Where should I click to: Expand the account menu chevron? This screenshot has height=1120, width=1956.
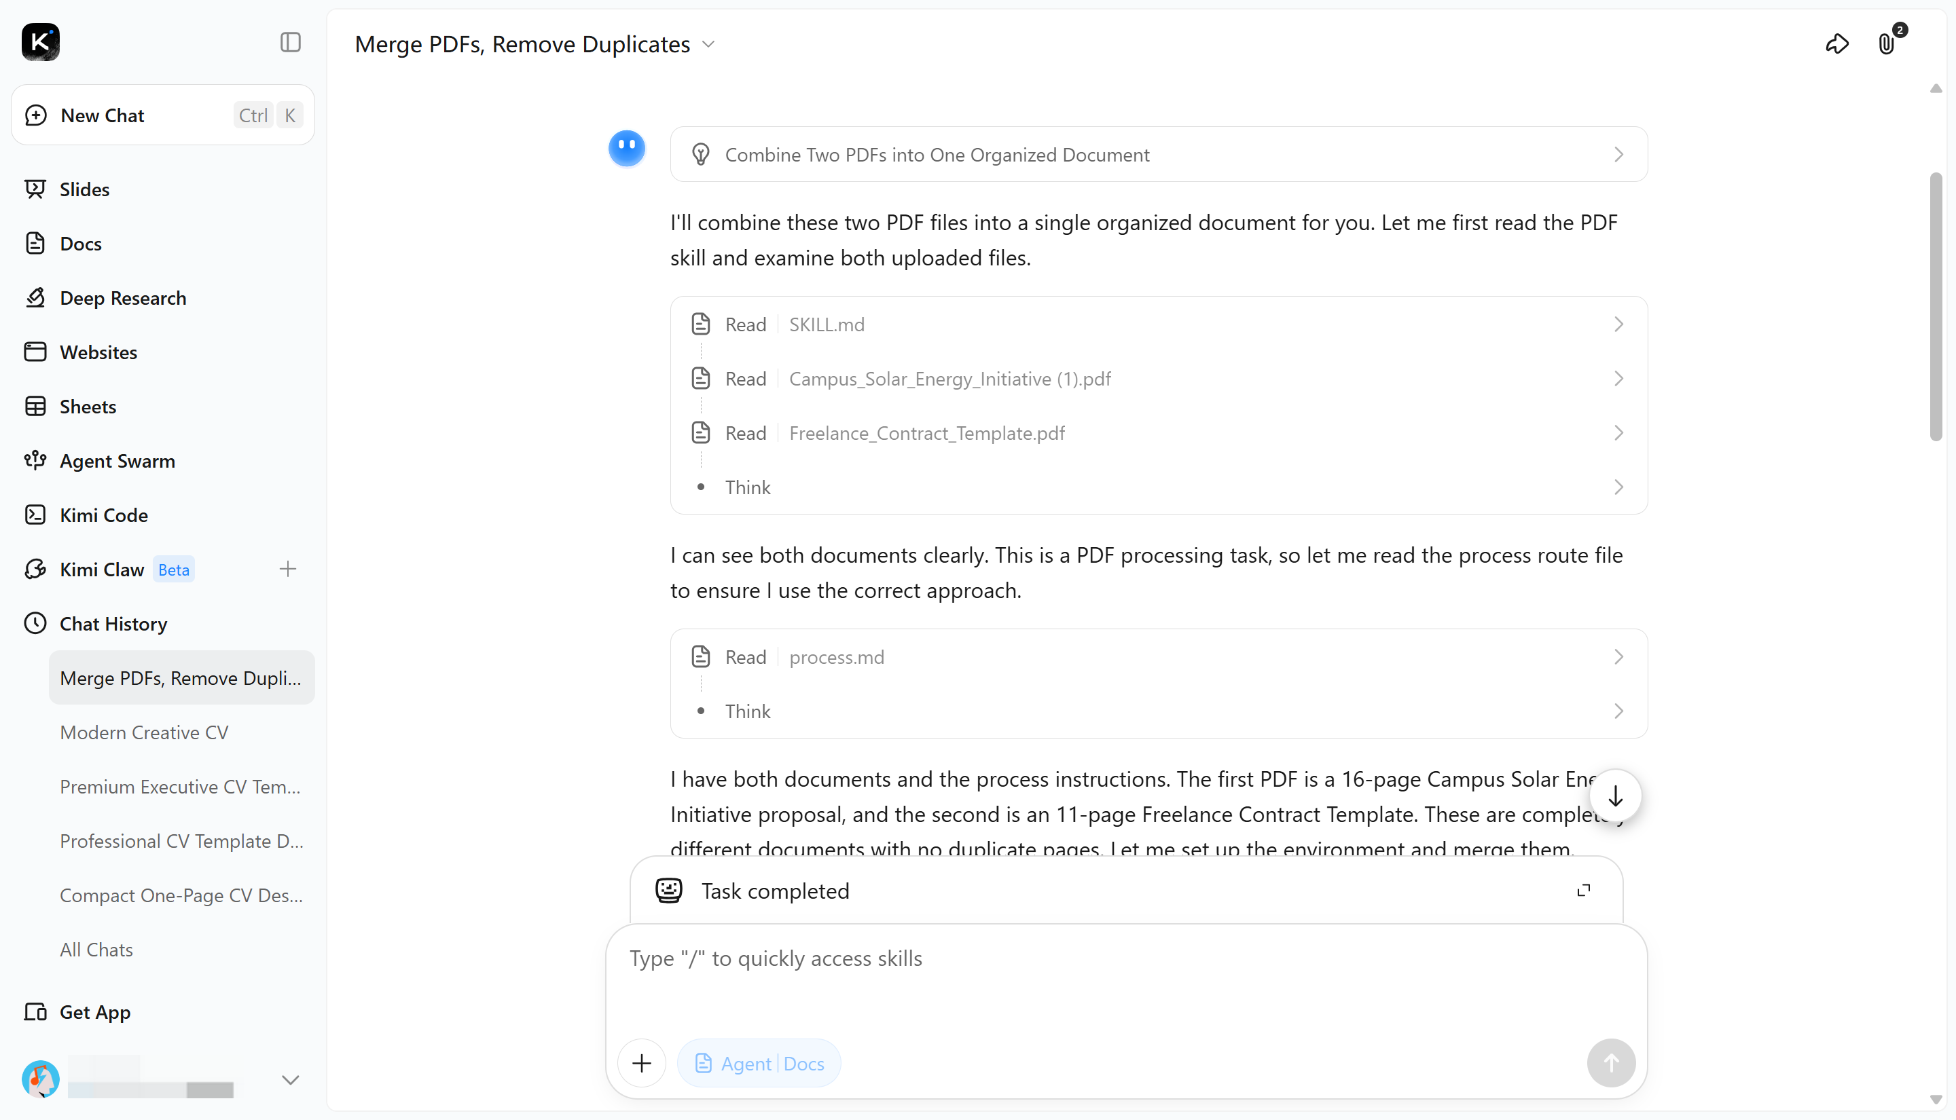(x=290, y=1080)
